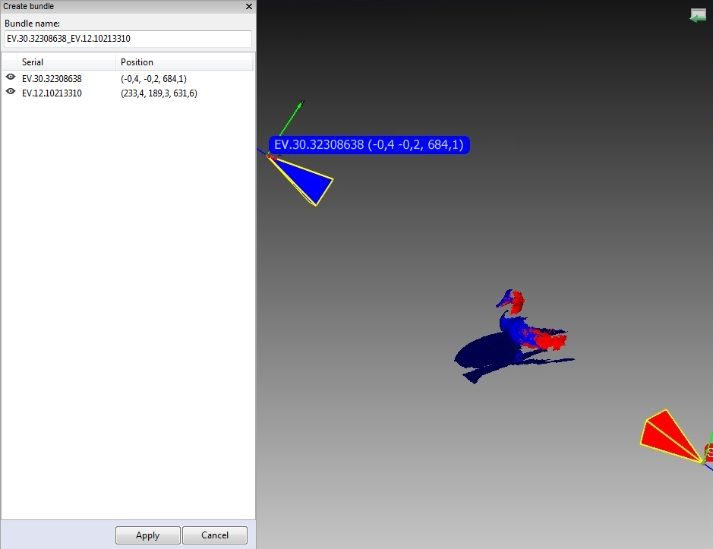713x549 pixels.
Task: Click the Bundle name text field
Action: click(128, 38)
